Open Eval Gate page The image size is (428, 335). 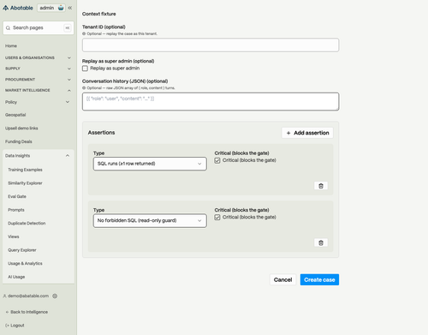(x=17, y=196)
